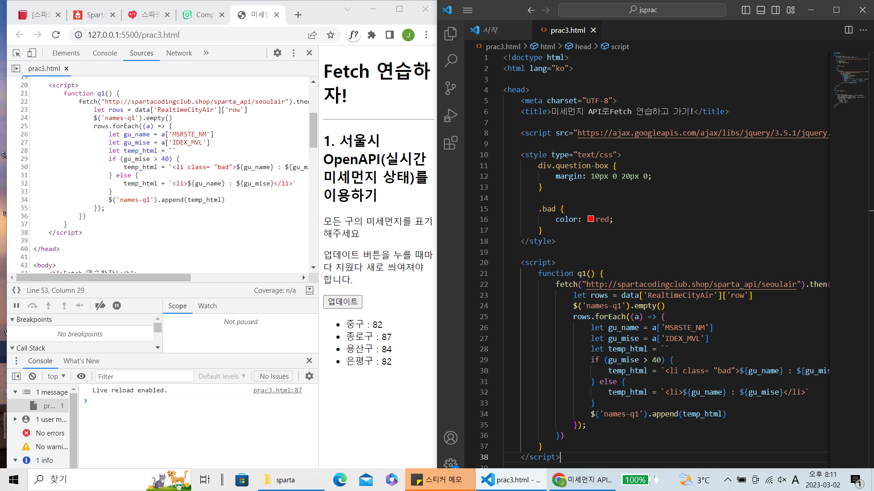Open new Chrome tab
This screenshot has width=874, height=491.
tap(298, 15)
